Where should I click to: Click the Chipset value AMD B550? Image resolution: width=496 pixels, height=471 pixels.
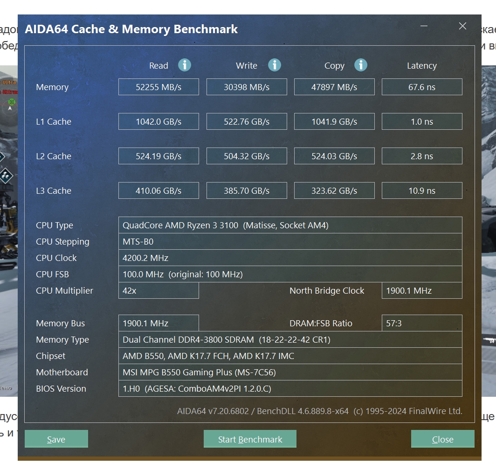click(290, 356)
